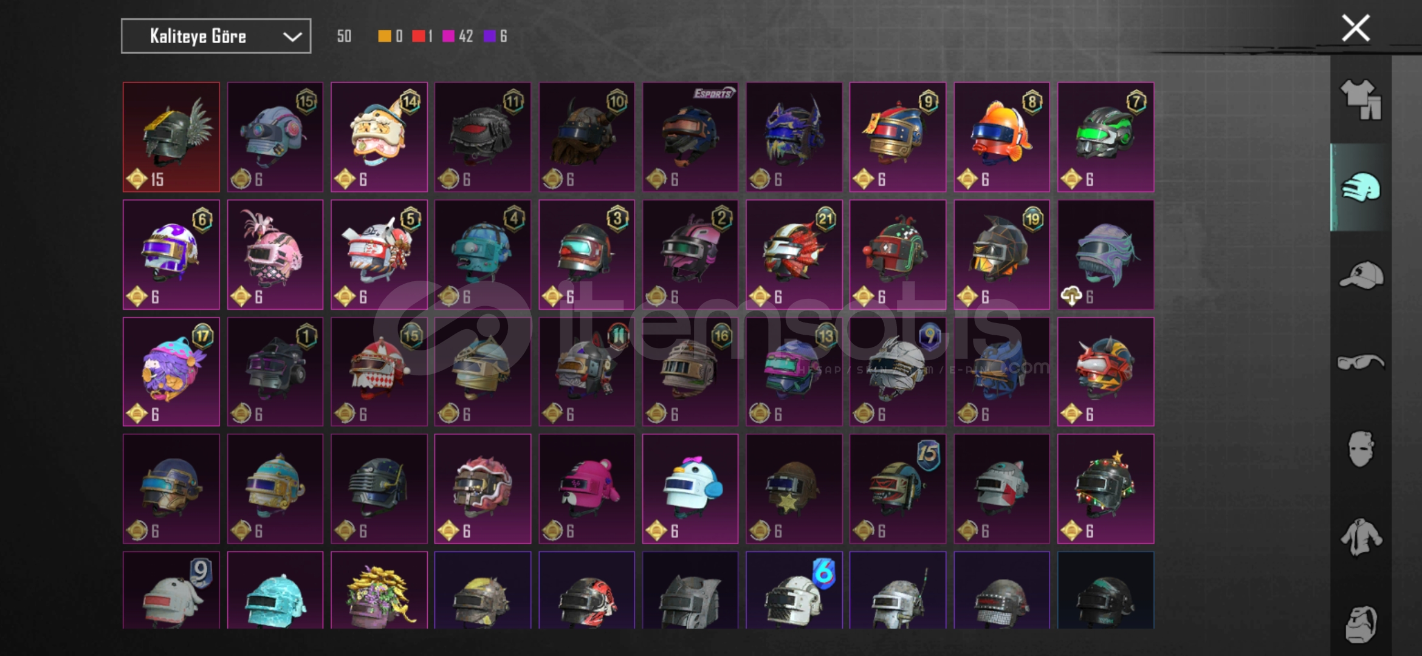
Task: Open the backpack category icon
Action: pyautogui.click(x=1360, y=624)
